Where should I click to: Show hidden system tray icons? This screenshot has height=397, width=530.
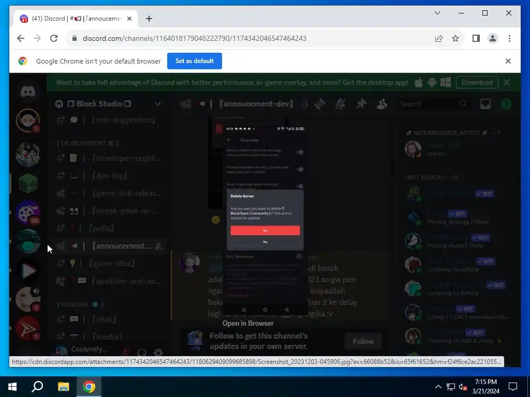tap(438, 387)
